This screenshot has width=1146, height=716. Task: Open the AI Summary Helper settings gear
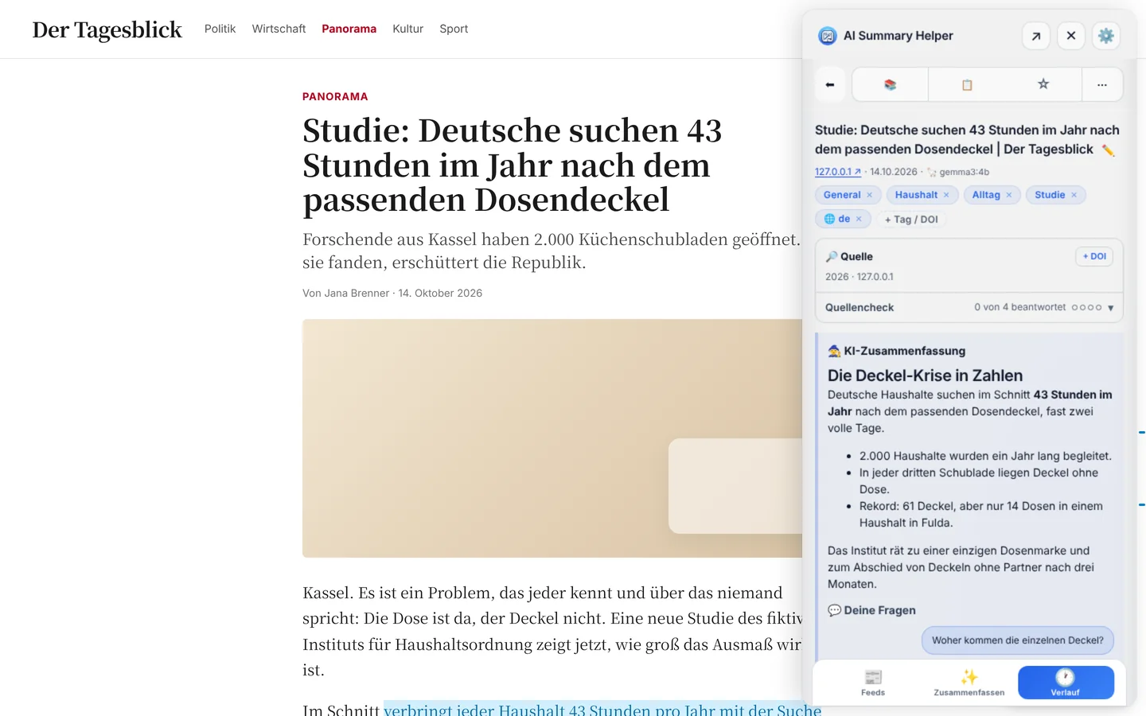1106,36
